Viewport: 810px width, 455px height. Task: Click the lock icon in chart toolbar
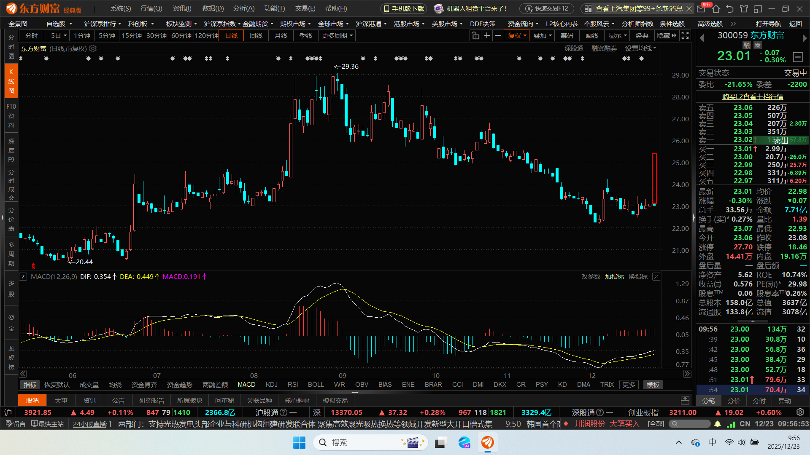(x=475, y=36)
